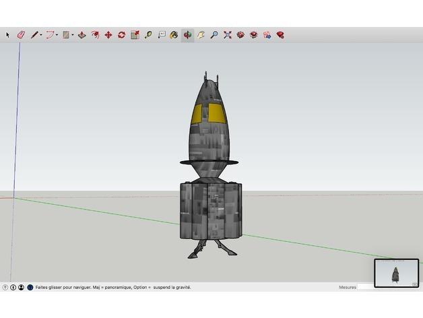The width and height of the screenshot is (423, 318).
Task: Activate the Scale tool
Action: pos(135,35)
